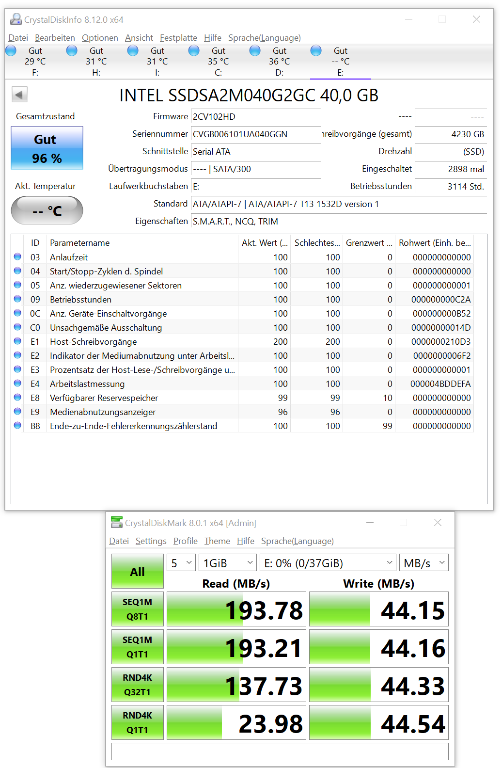
Task: Click empty comment box in CrystalDiskMark
Action: click(x=280, y=752)
